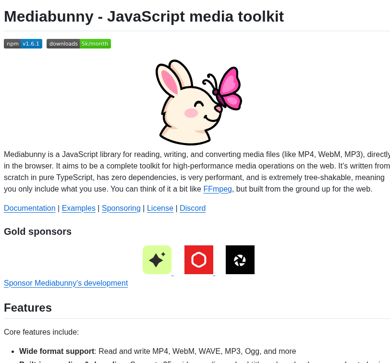Click the Features heading
This screenshot has height=363, width=390.
pyautogui.click(x=28, y=308)
